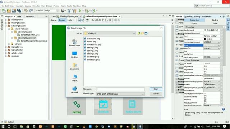
Task: Click the Open Project toolbar icon
Action: coord(14,10)
